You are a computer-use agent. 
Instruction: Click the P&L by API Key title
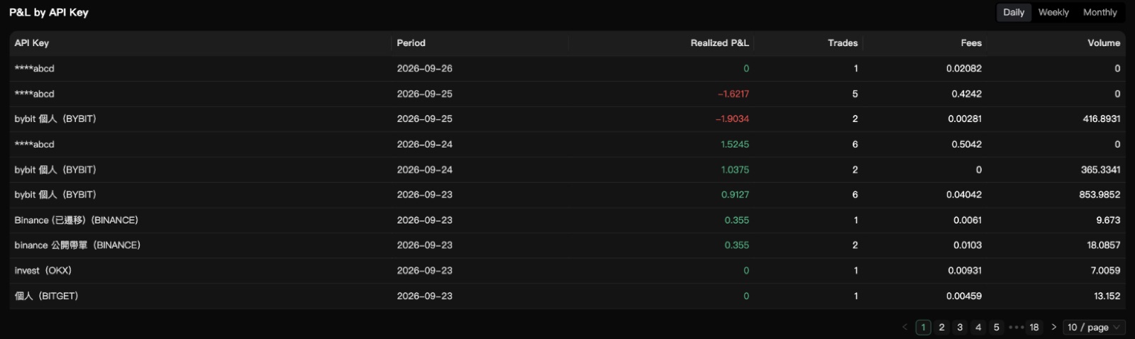point(49,12)
